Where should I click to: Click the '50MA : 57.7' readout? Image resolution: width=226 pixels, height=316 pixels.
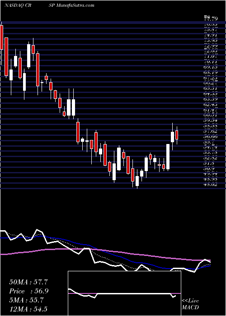(28, 282)
